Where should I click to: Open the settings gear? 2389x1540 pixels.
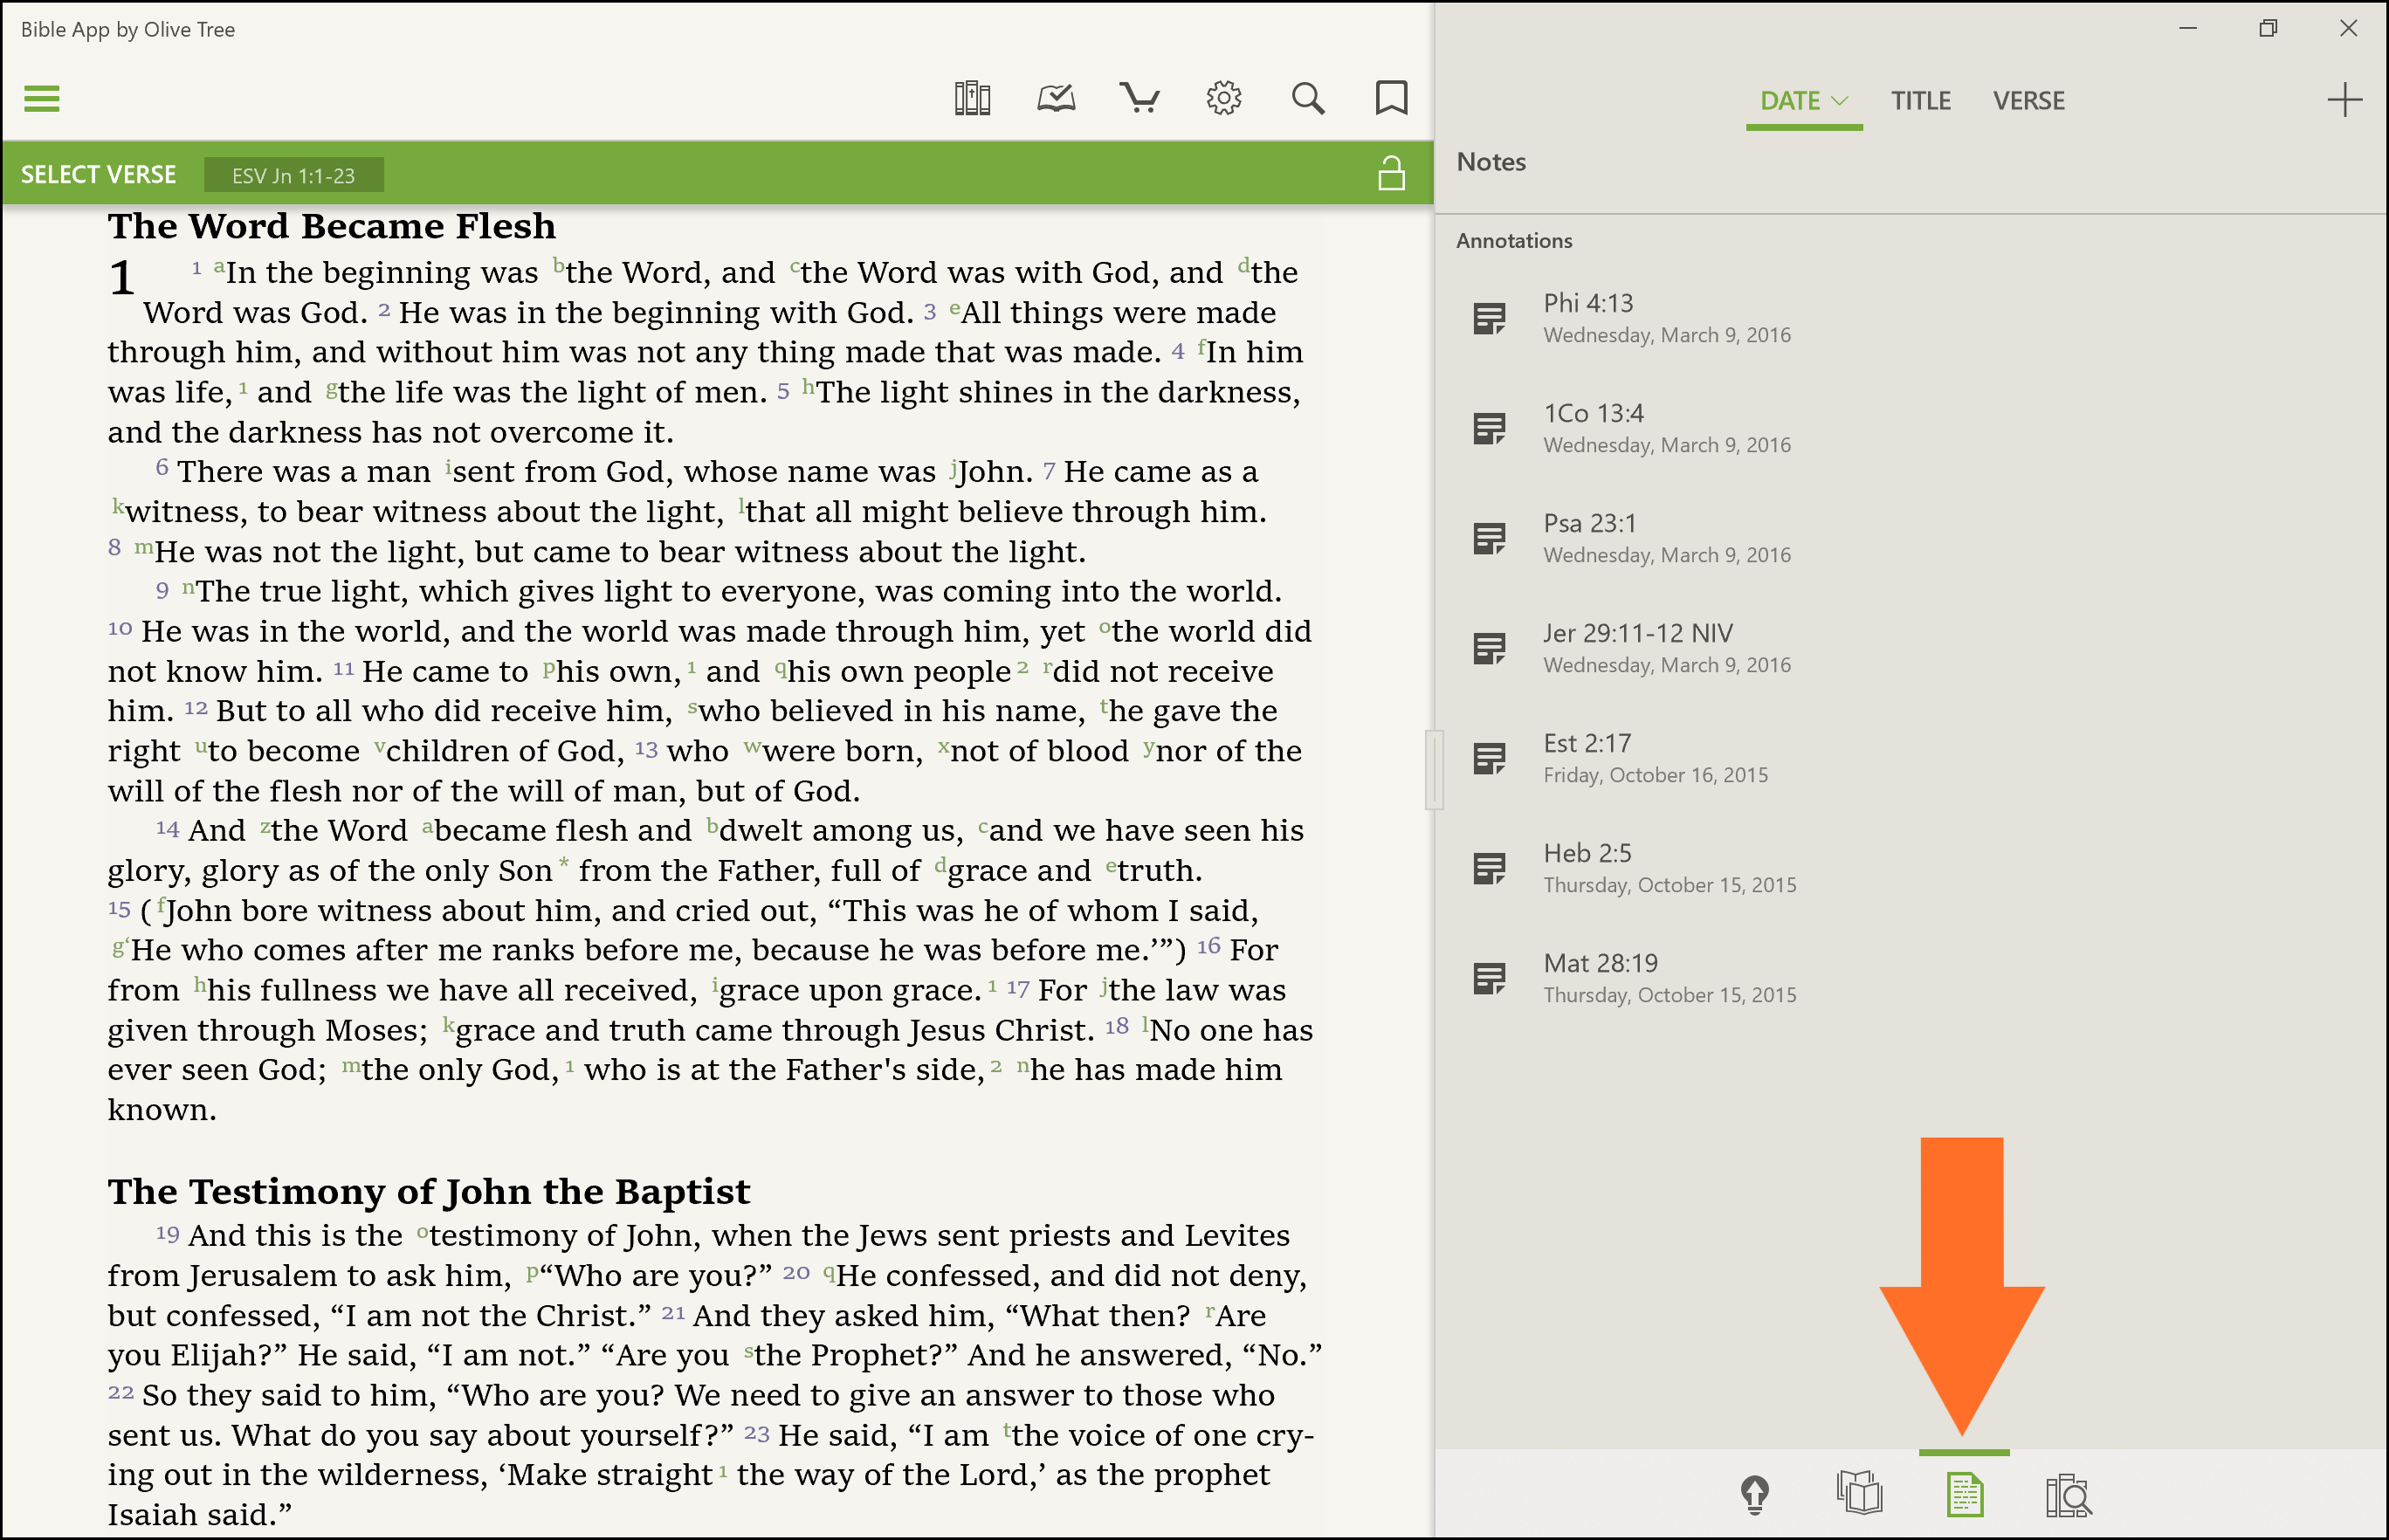[1224, 99]
